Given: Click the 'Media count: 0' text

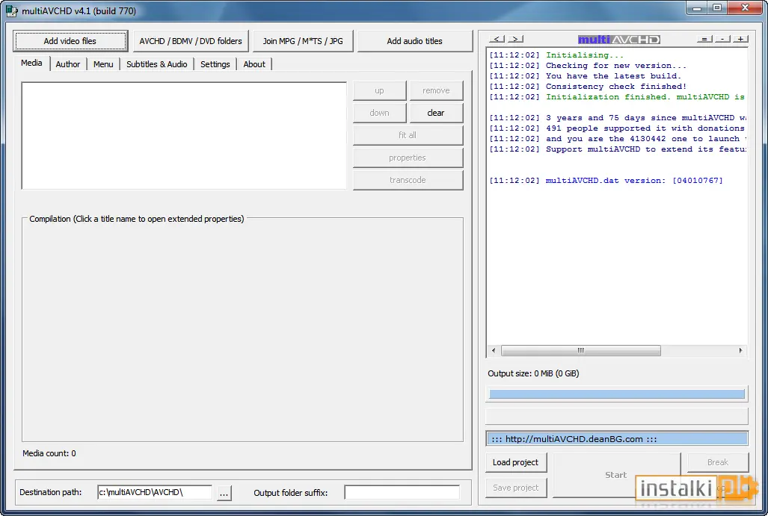Looking at the screenshot, I should (49, 453).
